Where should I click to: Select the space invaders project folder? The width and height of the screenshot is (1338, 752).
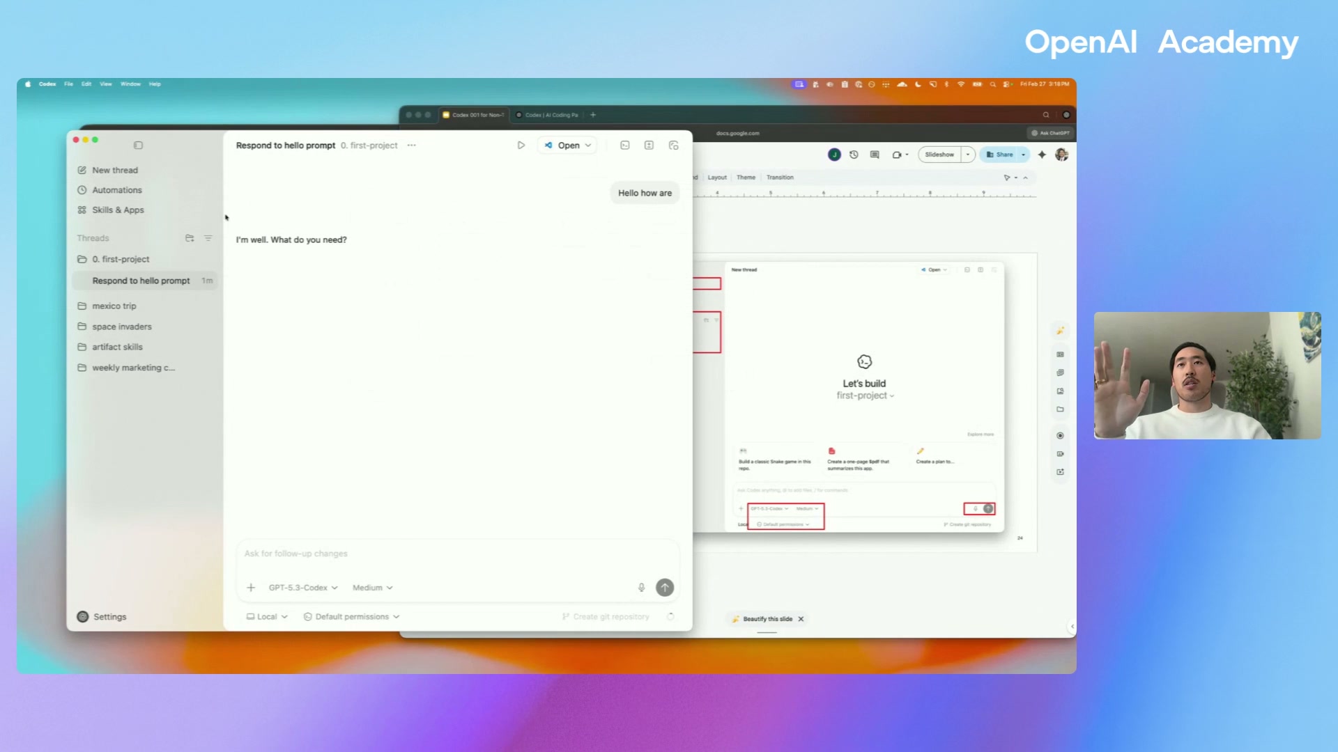point(121,327)
